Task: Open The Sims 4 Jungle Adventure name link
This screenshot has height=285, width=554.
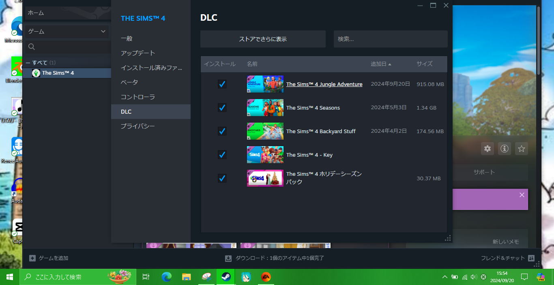Action: click(324, 84)
